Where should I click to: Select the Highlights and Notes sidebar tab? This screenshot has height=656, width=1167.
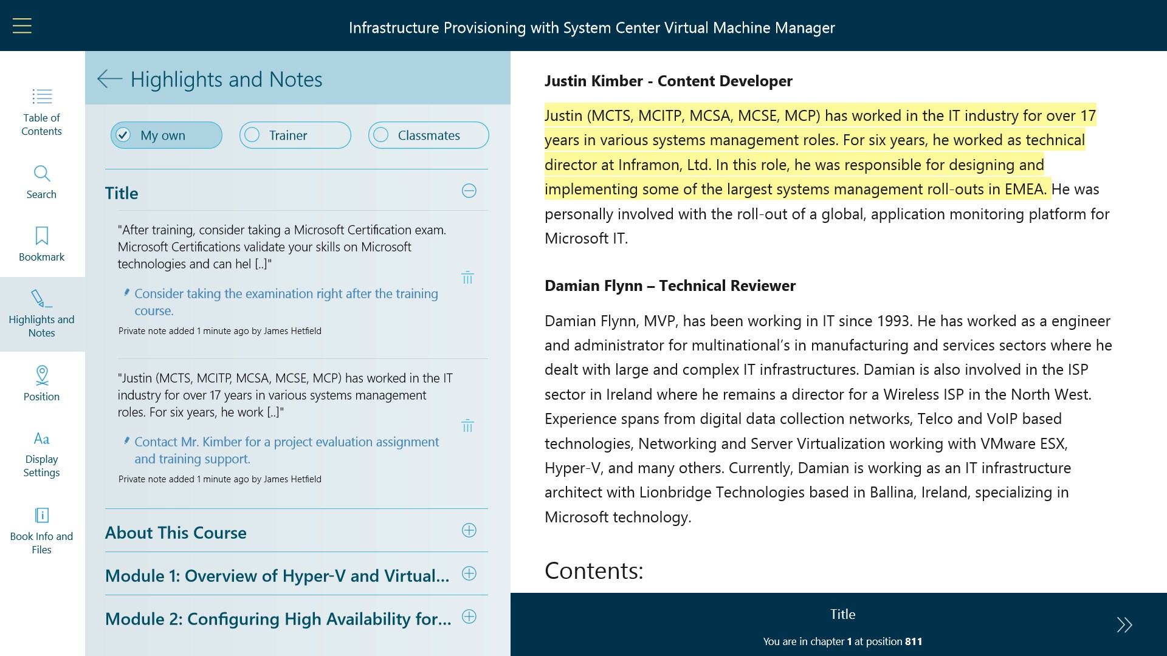click(x=41, y=313)
